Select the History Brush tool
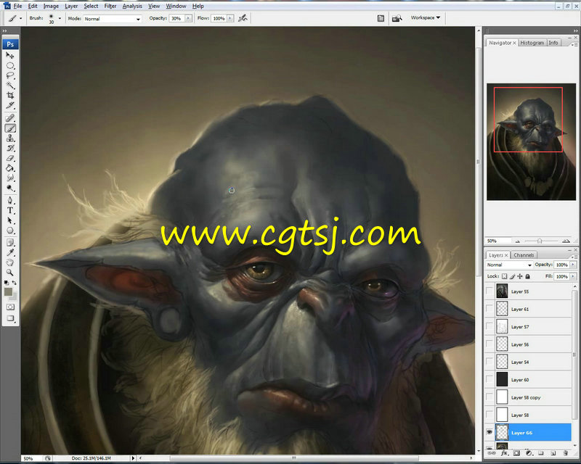581x464 pixels. (10, 148)
